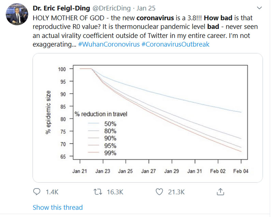Like the tweet with heart icon
273x217 pixels.
point(159,192)
